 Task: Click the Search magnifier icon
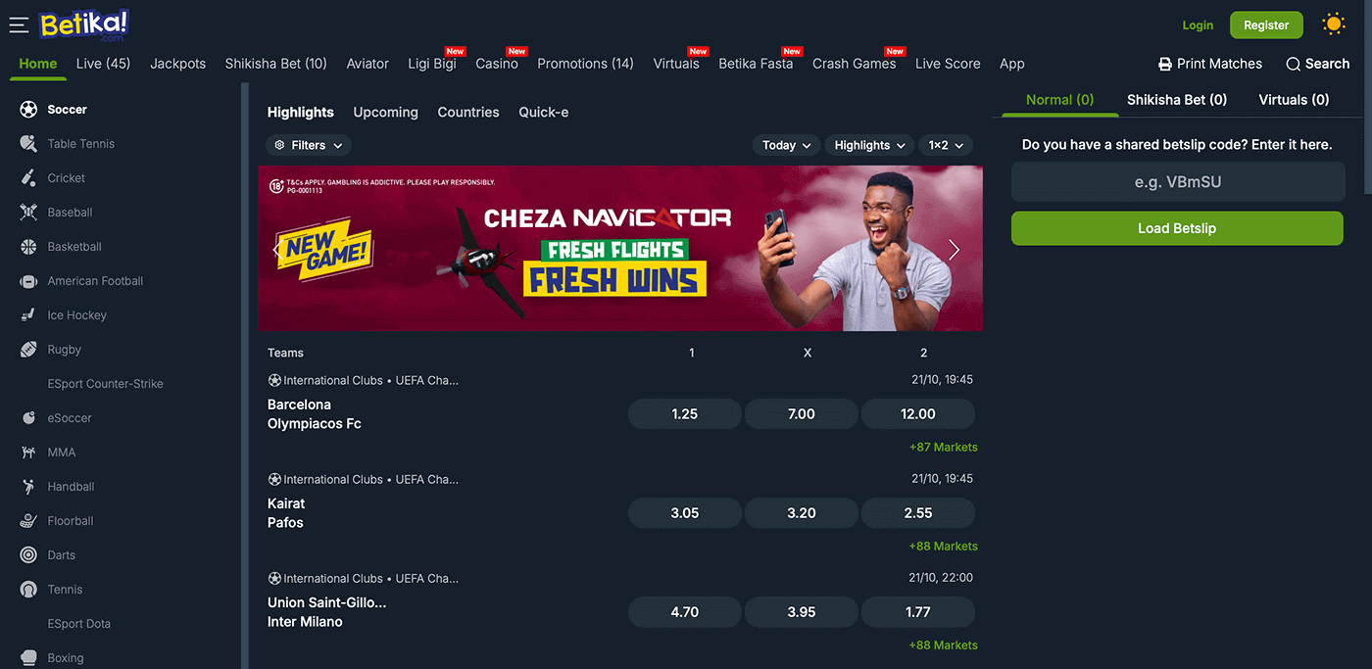(1293, 64)
